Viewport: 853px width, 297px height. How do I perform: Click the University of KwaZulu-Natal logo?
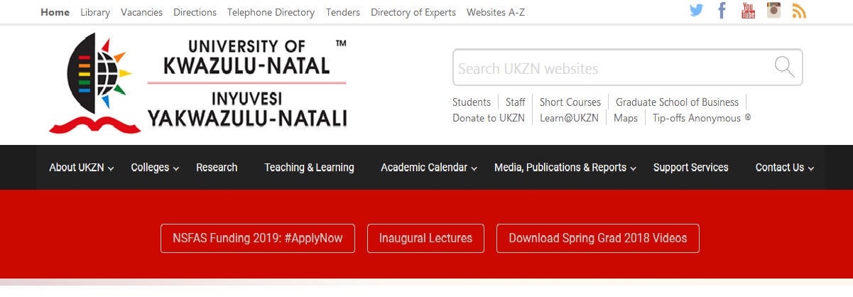197,85
